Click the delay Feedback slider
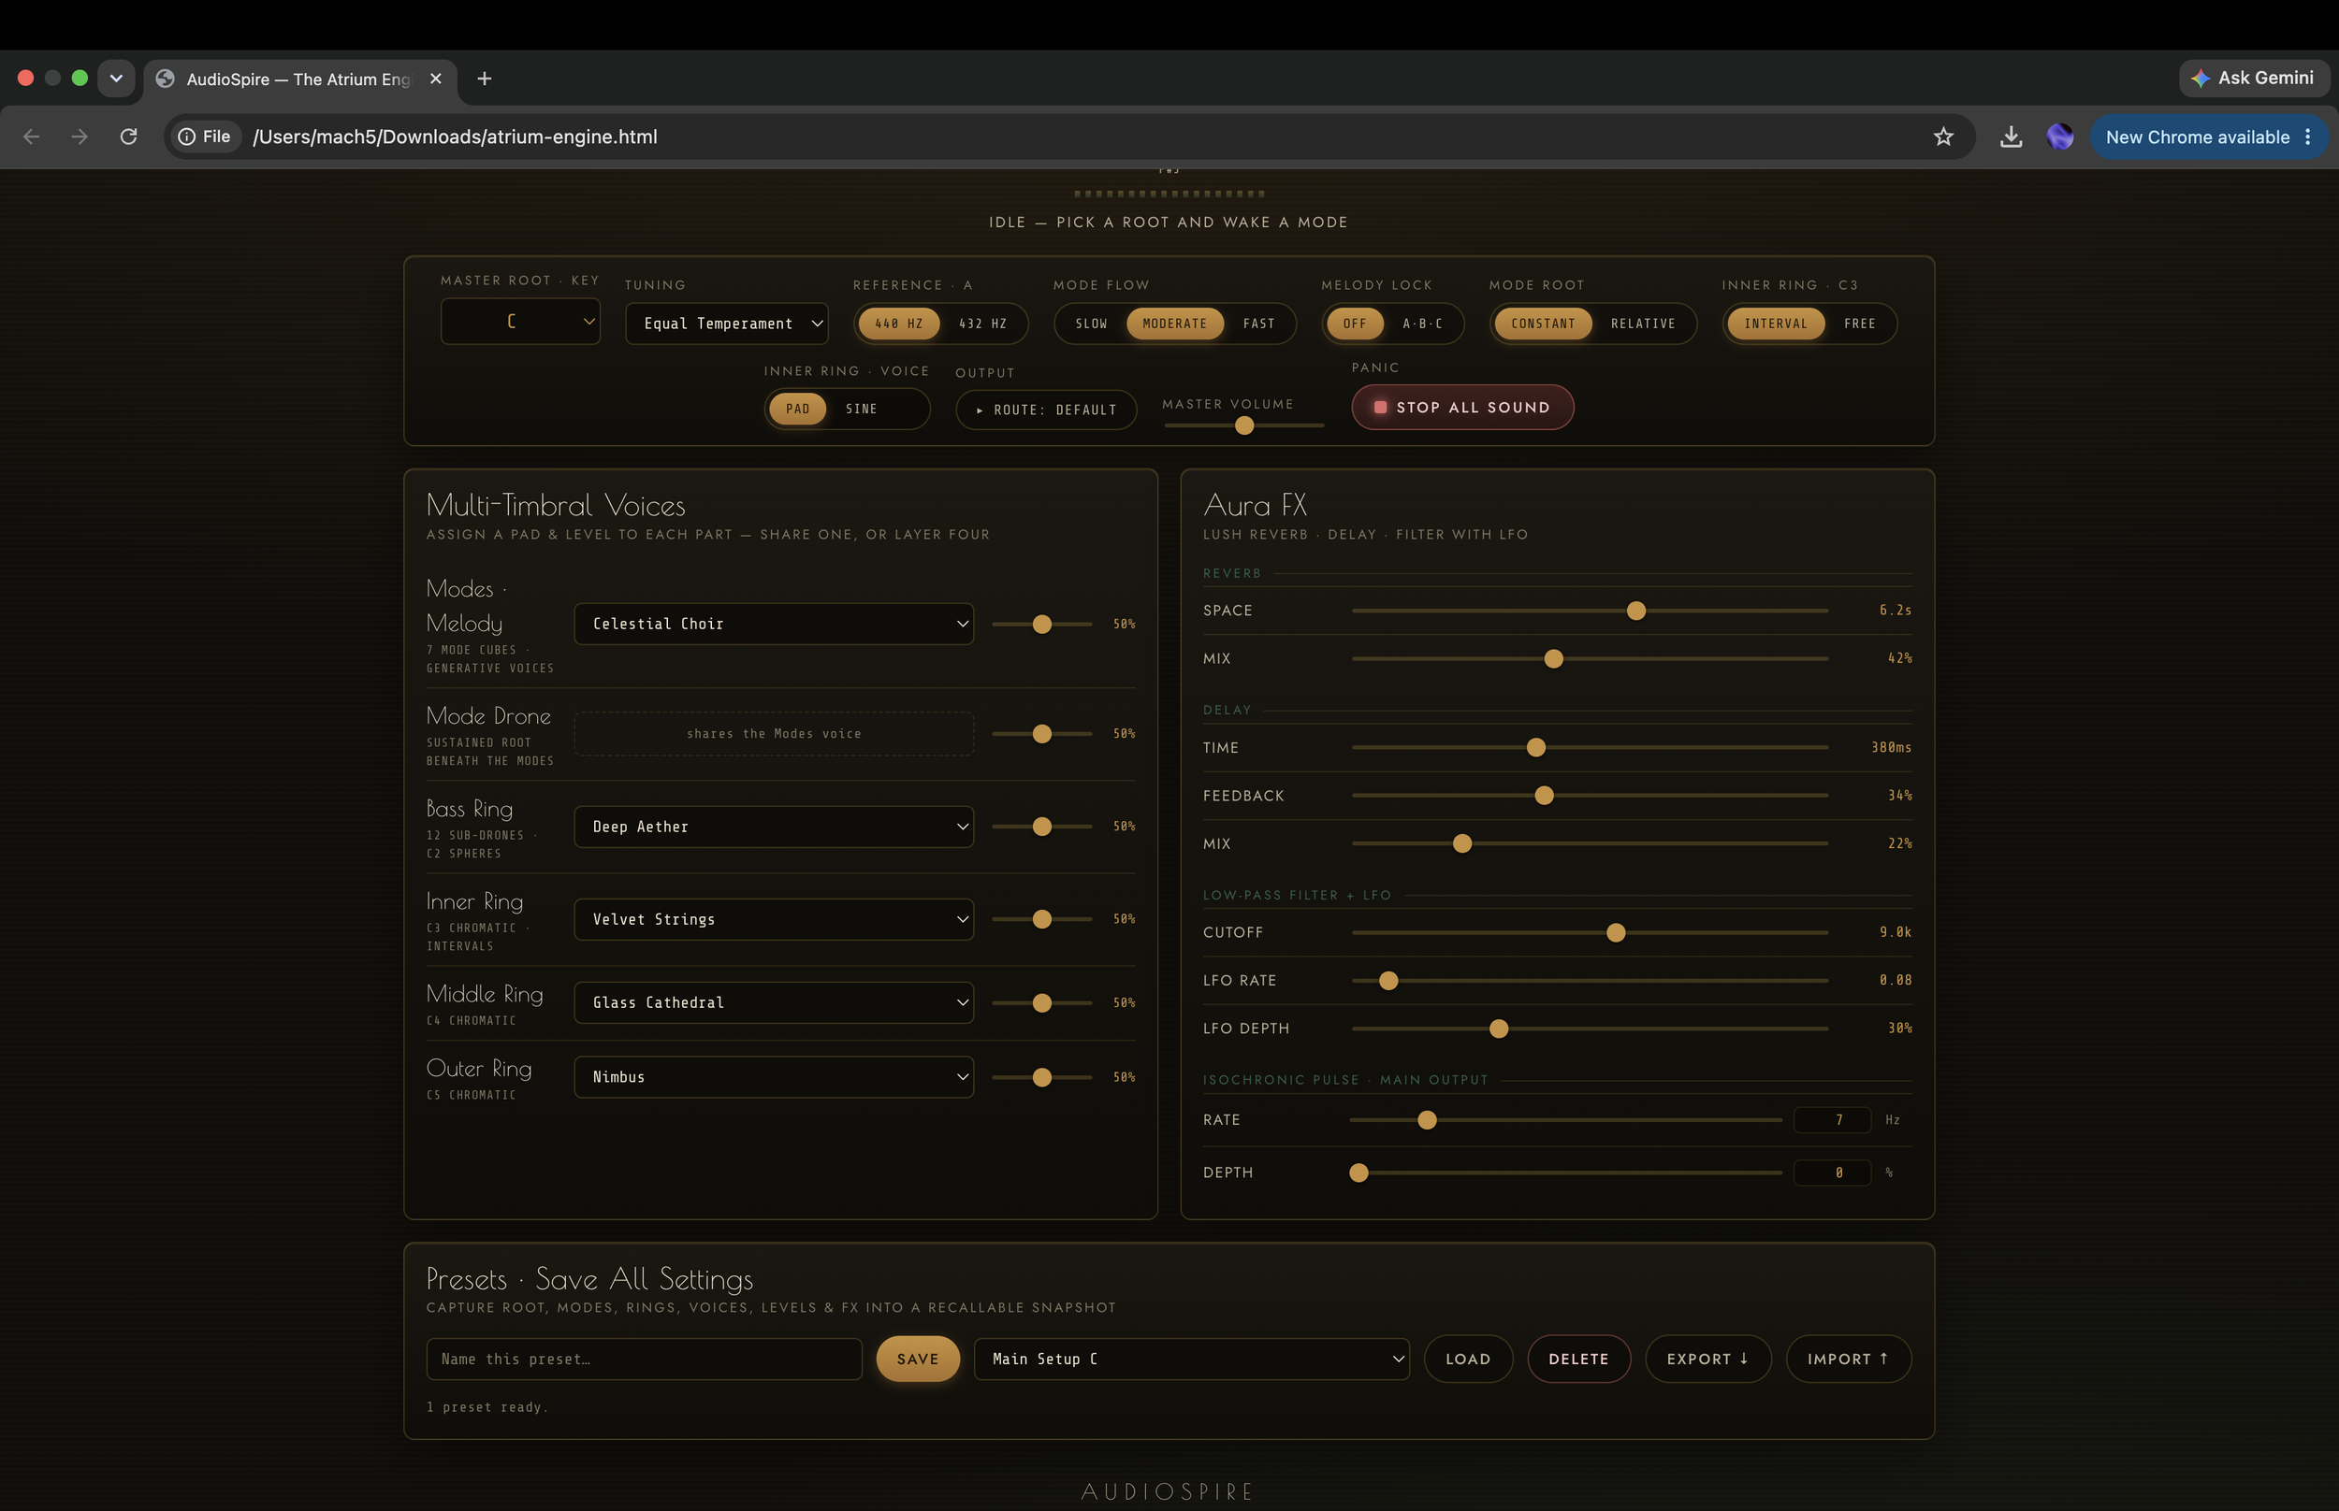This screenshot has width=2339, height=1511. (1591, 796)
